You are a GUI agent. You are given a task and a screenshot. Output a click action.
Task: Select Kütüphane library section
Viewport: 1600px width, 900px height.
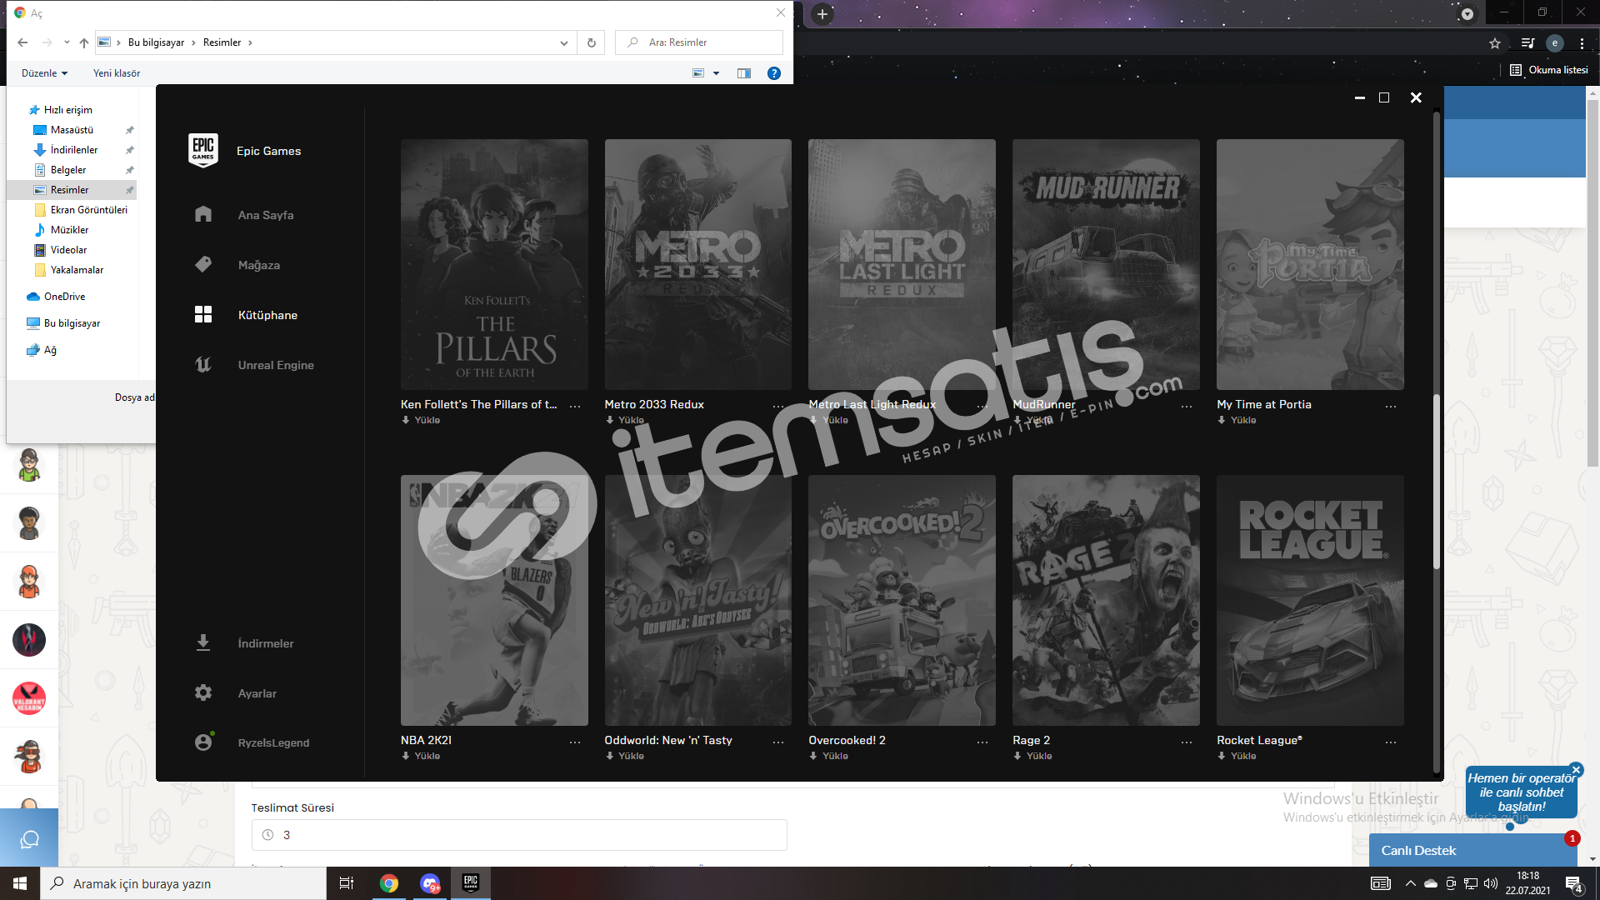tap(267, 315)
